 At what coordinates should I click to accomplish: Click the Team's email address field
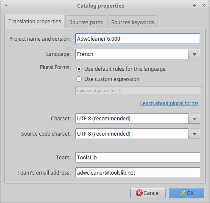point(138,172)
